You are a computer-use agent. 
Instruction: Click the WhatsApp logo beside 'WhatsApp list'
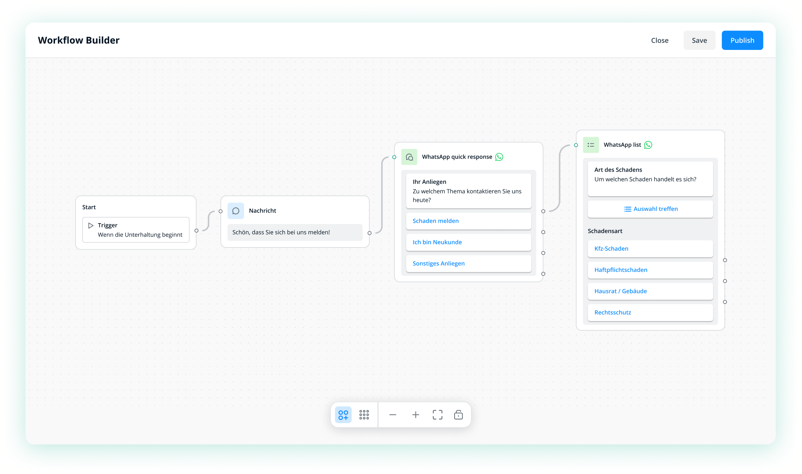648,145
